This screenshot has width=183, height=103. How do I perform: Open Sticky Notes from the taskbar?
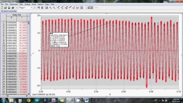(62, 100)
